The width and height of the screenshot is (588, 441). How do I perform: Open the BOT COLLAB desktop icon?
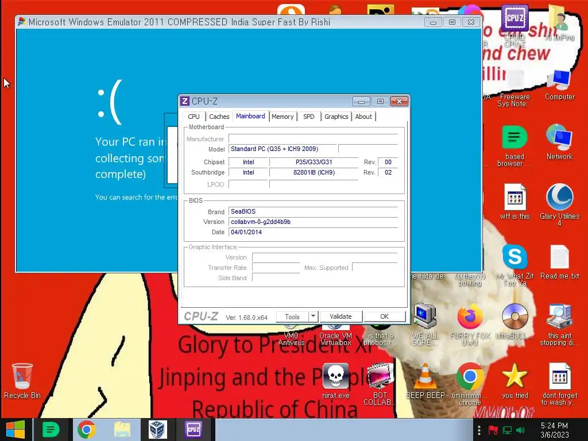pyautogui.click(x=380, y=384)
